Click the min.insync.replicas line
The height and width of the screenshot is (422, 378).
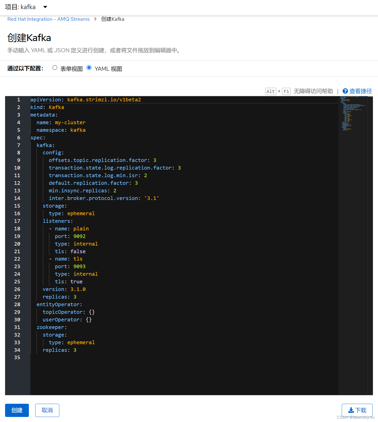pyautogui.click(x=83, y=191)
